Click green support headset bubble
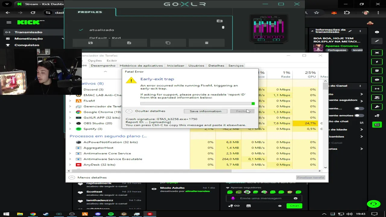 373,204
